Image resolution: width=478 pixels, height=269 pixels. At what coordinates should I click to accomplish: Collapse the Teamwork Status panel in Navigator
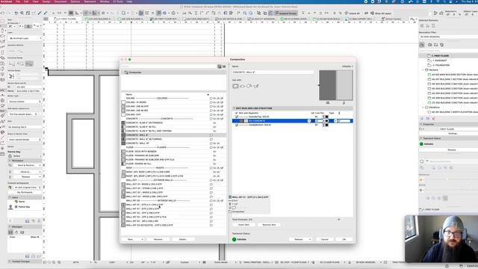pos(421,138)
